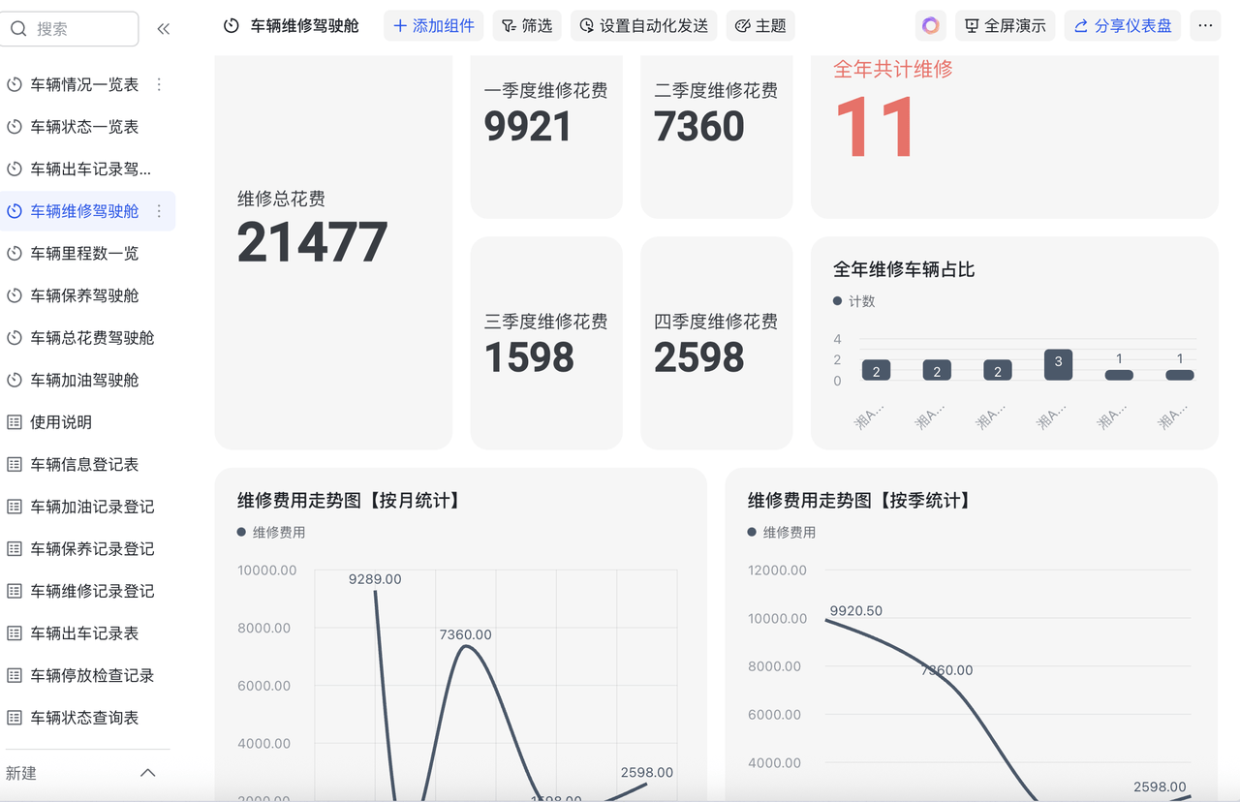
Task: Open options dots beside 车辆维修驾驶舱 in sidebar
Action: [160, 211]
